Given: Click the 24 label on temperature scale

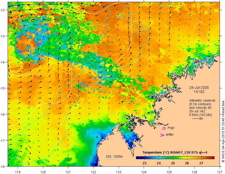Looking at the screenshot, I should 159,163.
